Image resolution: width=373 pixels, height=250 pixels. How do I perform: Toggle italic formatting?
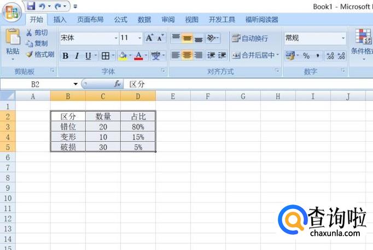point(77,56)
